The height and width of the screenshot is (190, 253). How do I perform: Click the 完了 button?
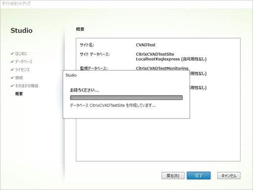[199, 176]
